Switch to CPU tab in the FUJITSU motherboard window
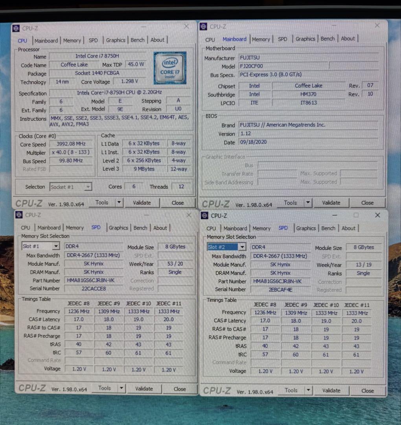 pos(210,40)
